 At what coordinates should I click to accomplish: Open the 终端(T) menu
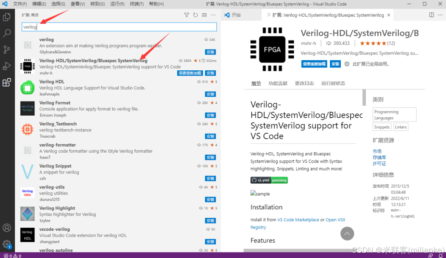pos(137,4)
